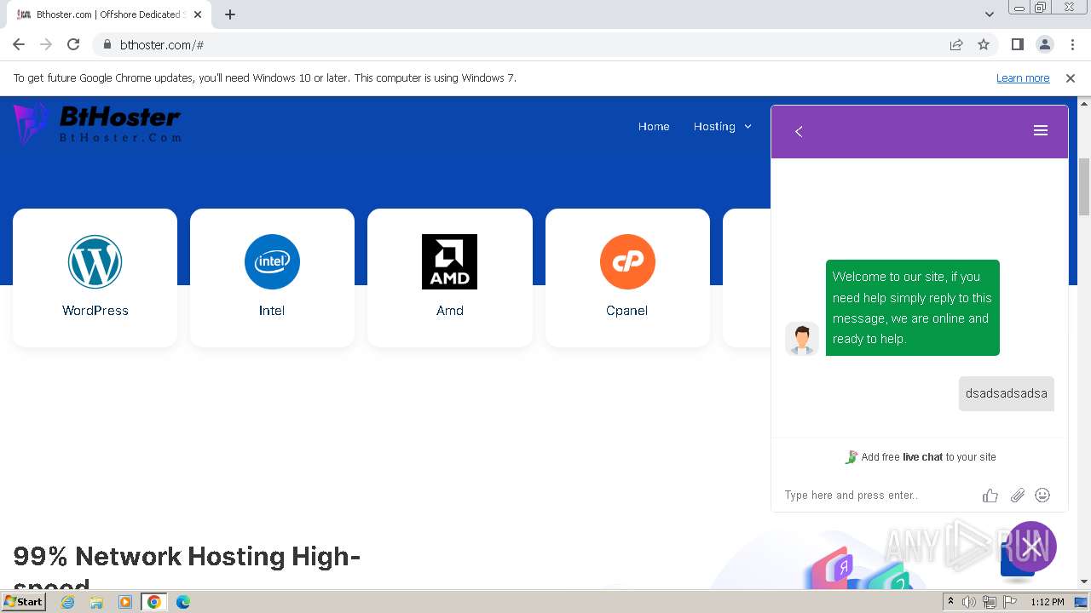Bookmark this page with the star

[x=984, y=44]
